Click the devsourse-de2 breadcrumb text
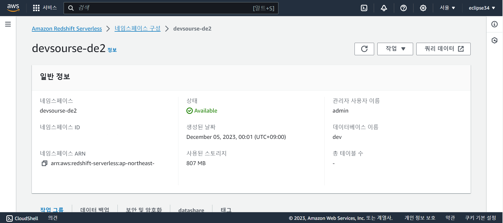Screen dimensions: 503x223 click(192, 29)
